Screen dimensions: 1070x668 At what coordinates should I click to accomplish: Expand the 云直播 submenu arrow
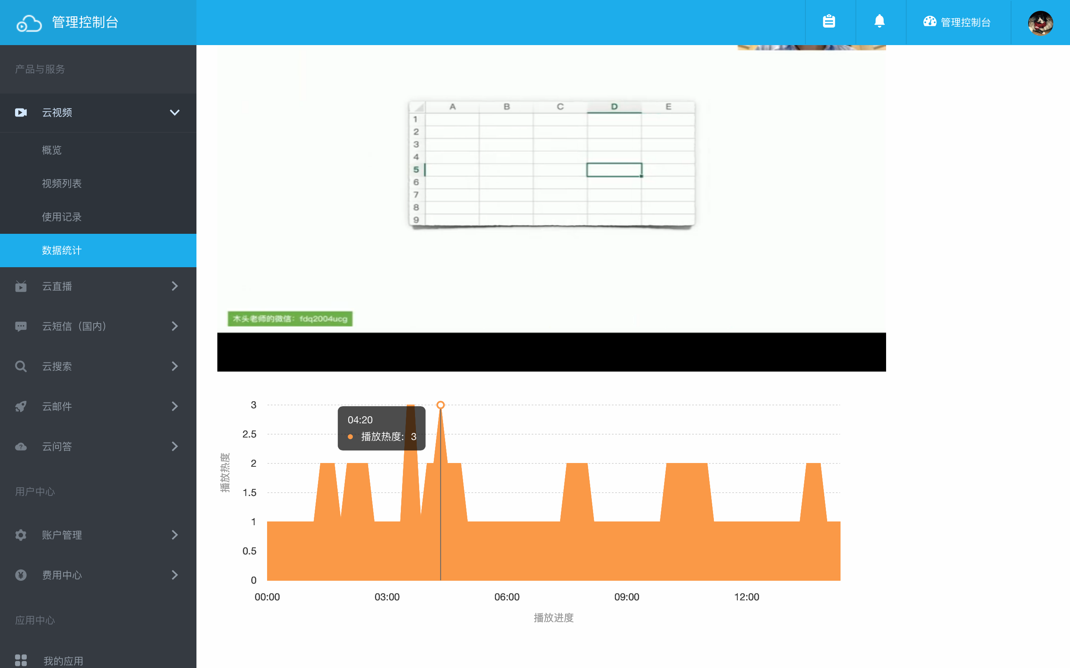tap(175, 286)
